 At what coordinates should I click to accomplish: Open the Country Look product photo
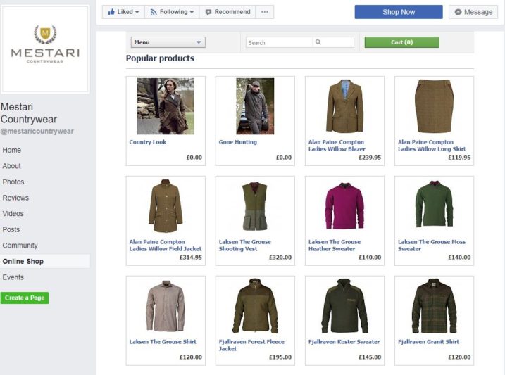click(x=166, y=106)
